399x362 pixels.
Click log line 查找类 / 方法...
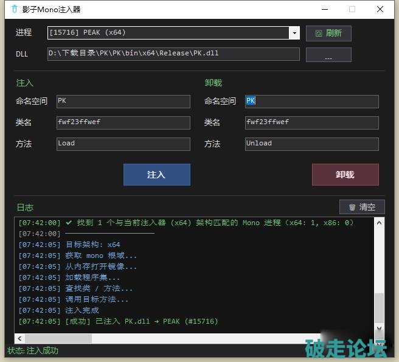75,288
